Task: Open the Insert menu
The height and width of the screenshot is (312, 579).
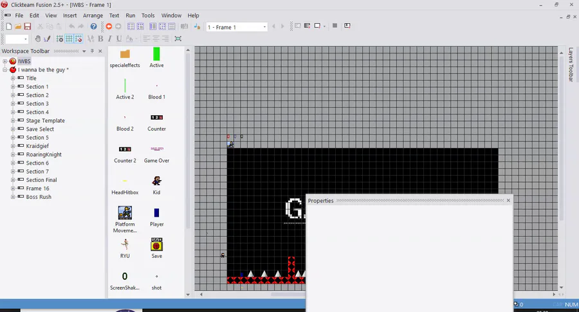Action: pos(69,15)
